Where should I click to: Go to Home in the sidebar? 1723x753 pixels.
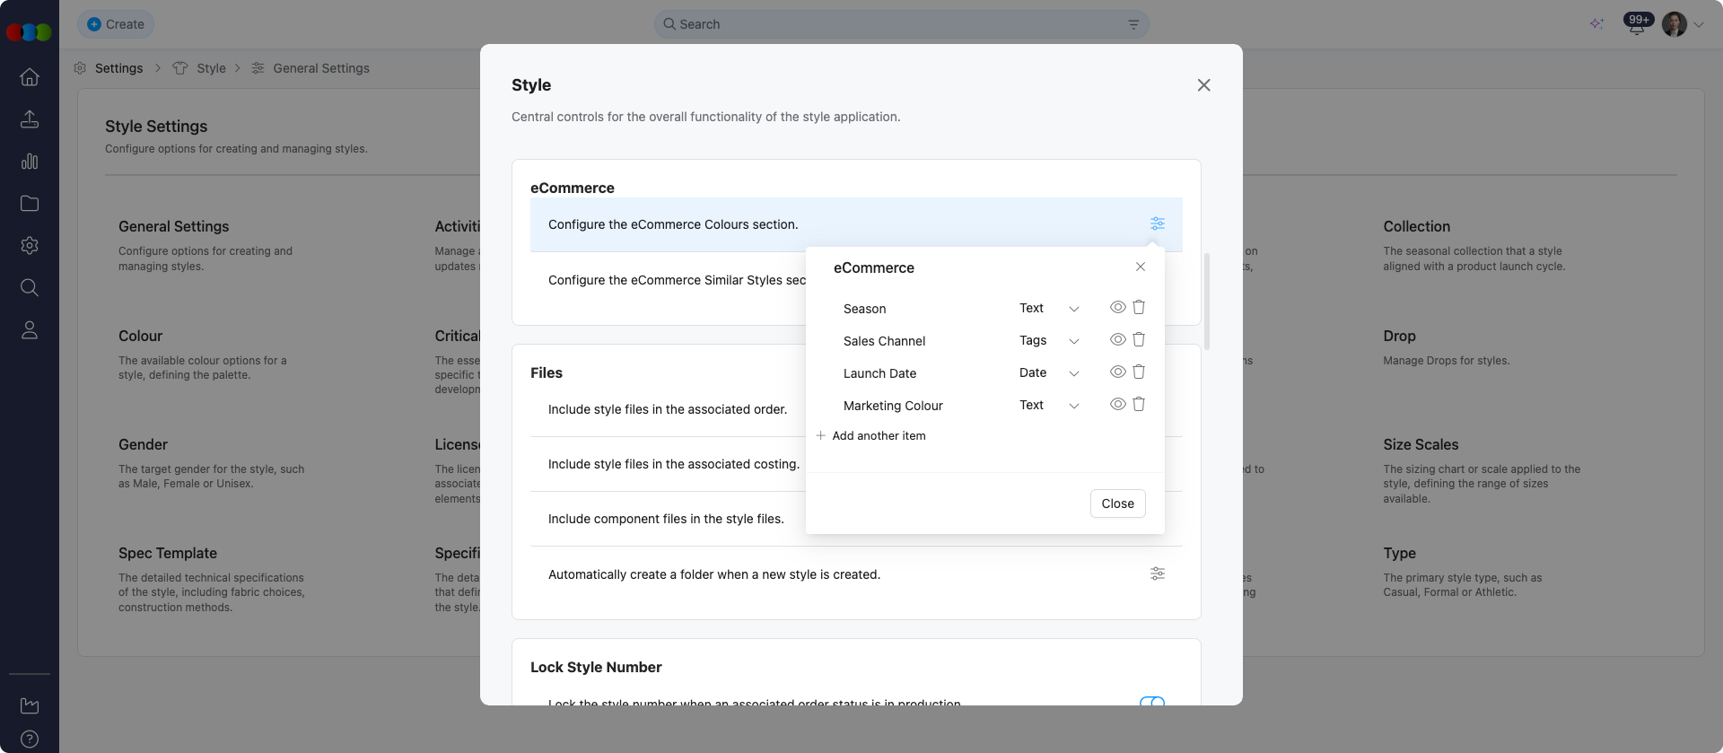30,77
